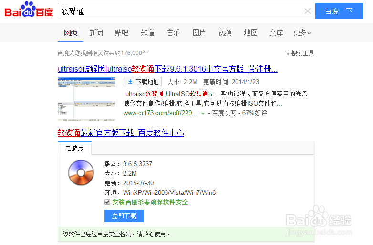The width and height of the screenshot is (373, 245).
Task: Click the 大小: 2.2M text in software card
Action: click(x=121, y=173)
